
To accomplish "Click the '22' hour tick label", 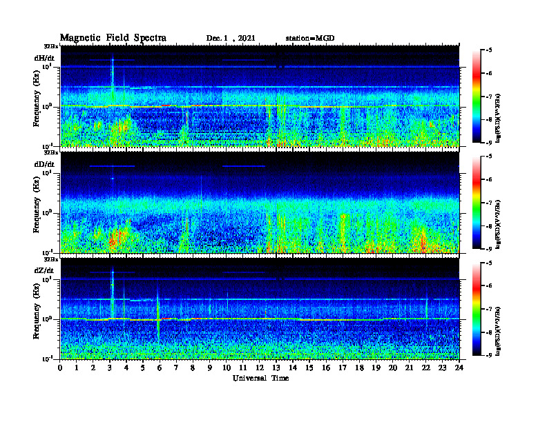I will 426,368.
